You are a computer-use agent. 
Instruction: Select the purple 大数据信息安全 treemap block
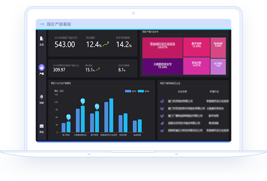click(x=162, y=66)
